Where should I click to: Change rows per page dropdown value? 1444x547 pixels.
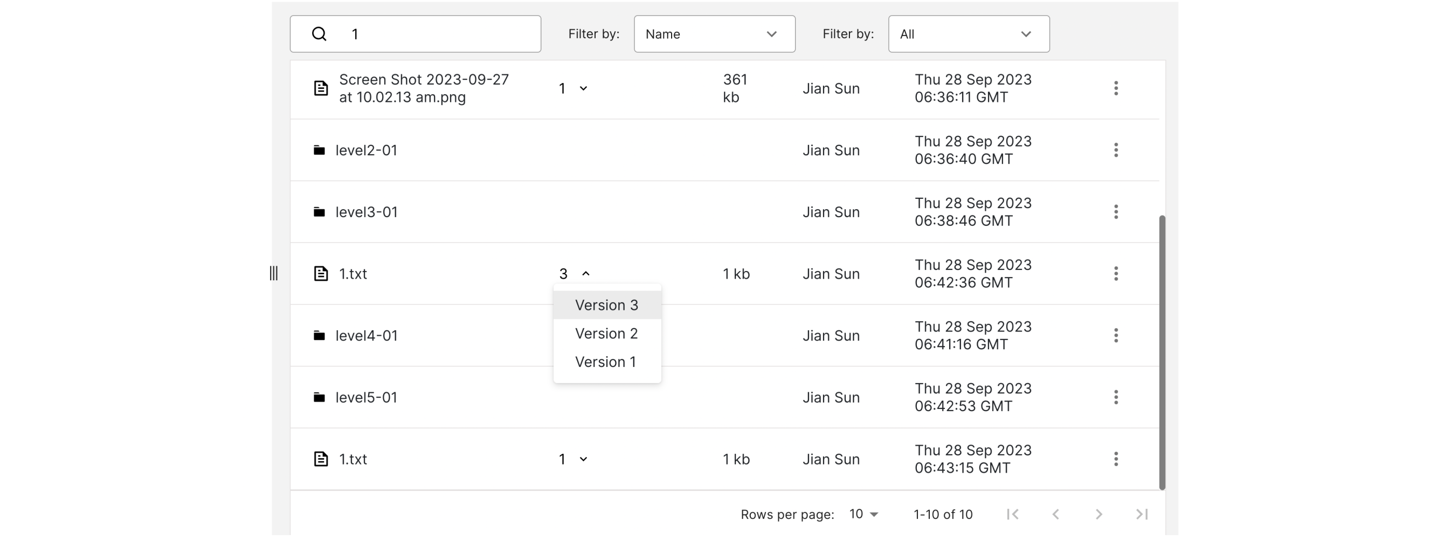tap(863, 515)
